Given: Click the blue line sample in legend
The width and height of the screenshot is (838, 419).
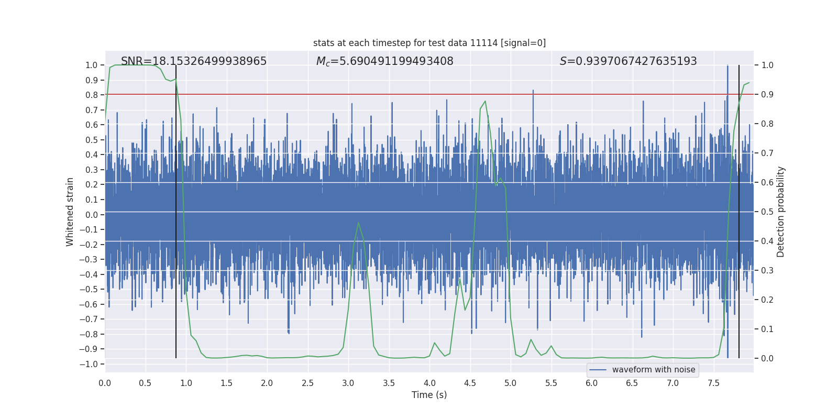Looking at the screenshot, I should coord(598,370).
